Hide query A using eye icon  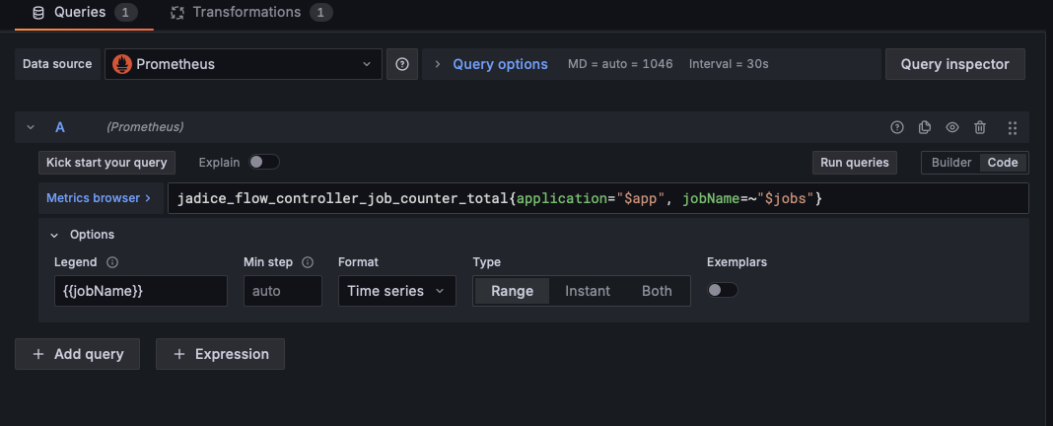click(x=952, y=127)
